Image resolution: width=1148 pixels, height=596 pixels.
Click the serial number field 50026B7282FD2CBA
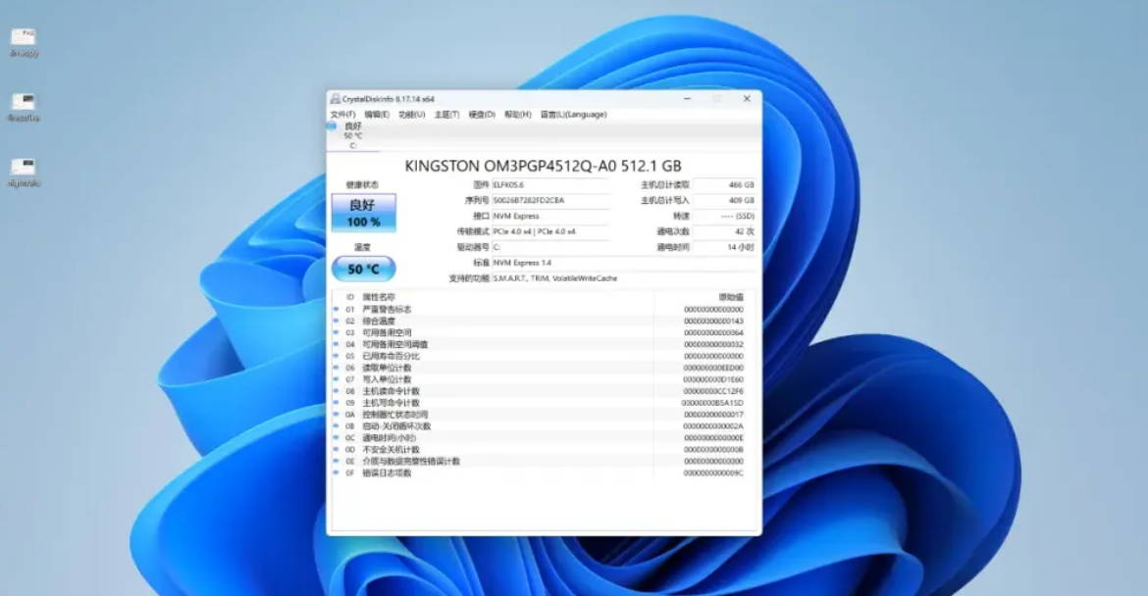[x=549, y=200]
